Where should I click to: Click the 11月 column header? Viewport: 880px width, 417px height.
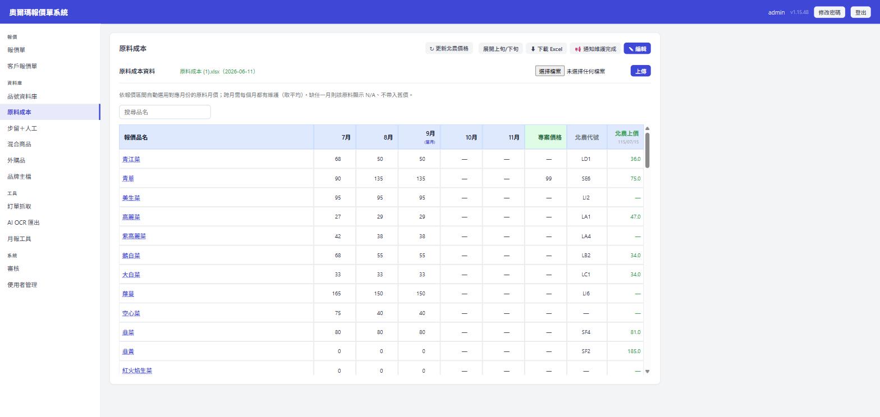click(503, 137)
